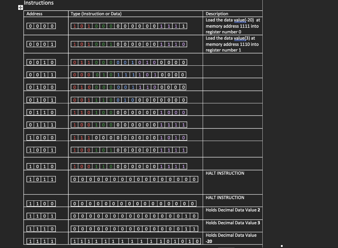This screenshot has height=248, width=338.
Task: Click the first bit cell of address 0000 instruction
Action: (x=74, y=26)
